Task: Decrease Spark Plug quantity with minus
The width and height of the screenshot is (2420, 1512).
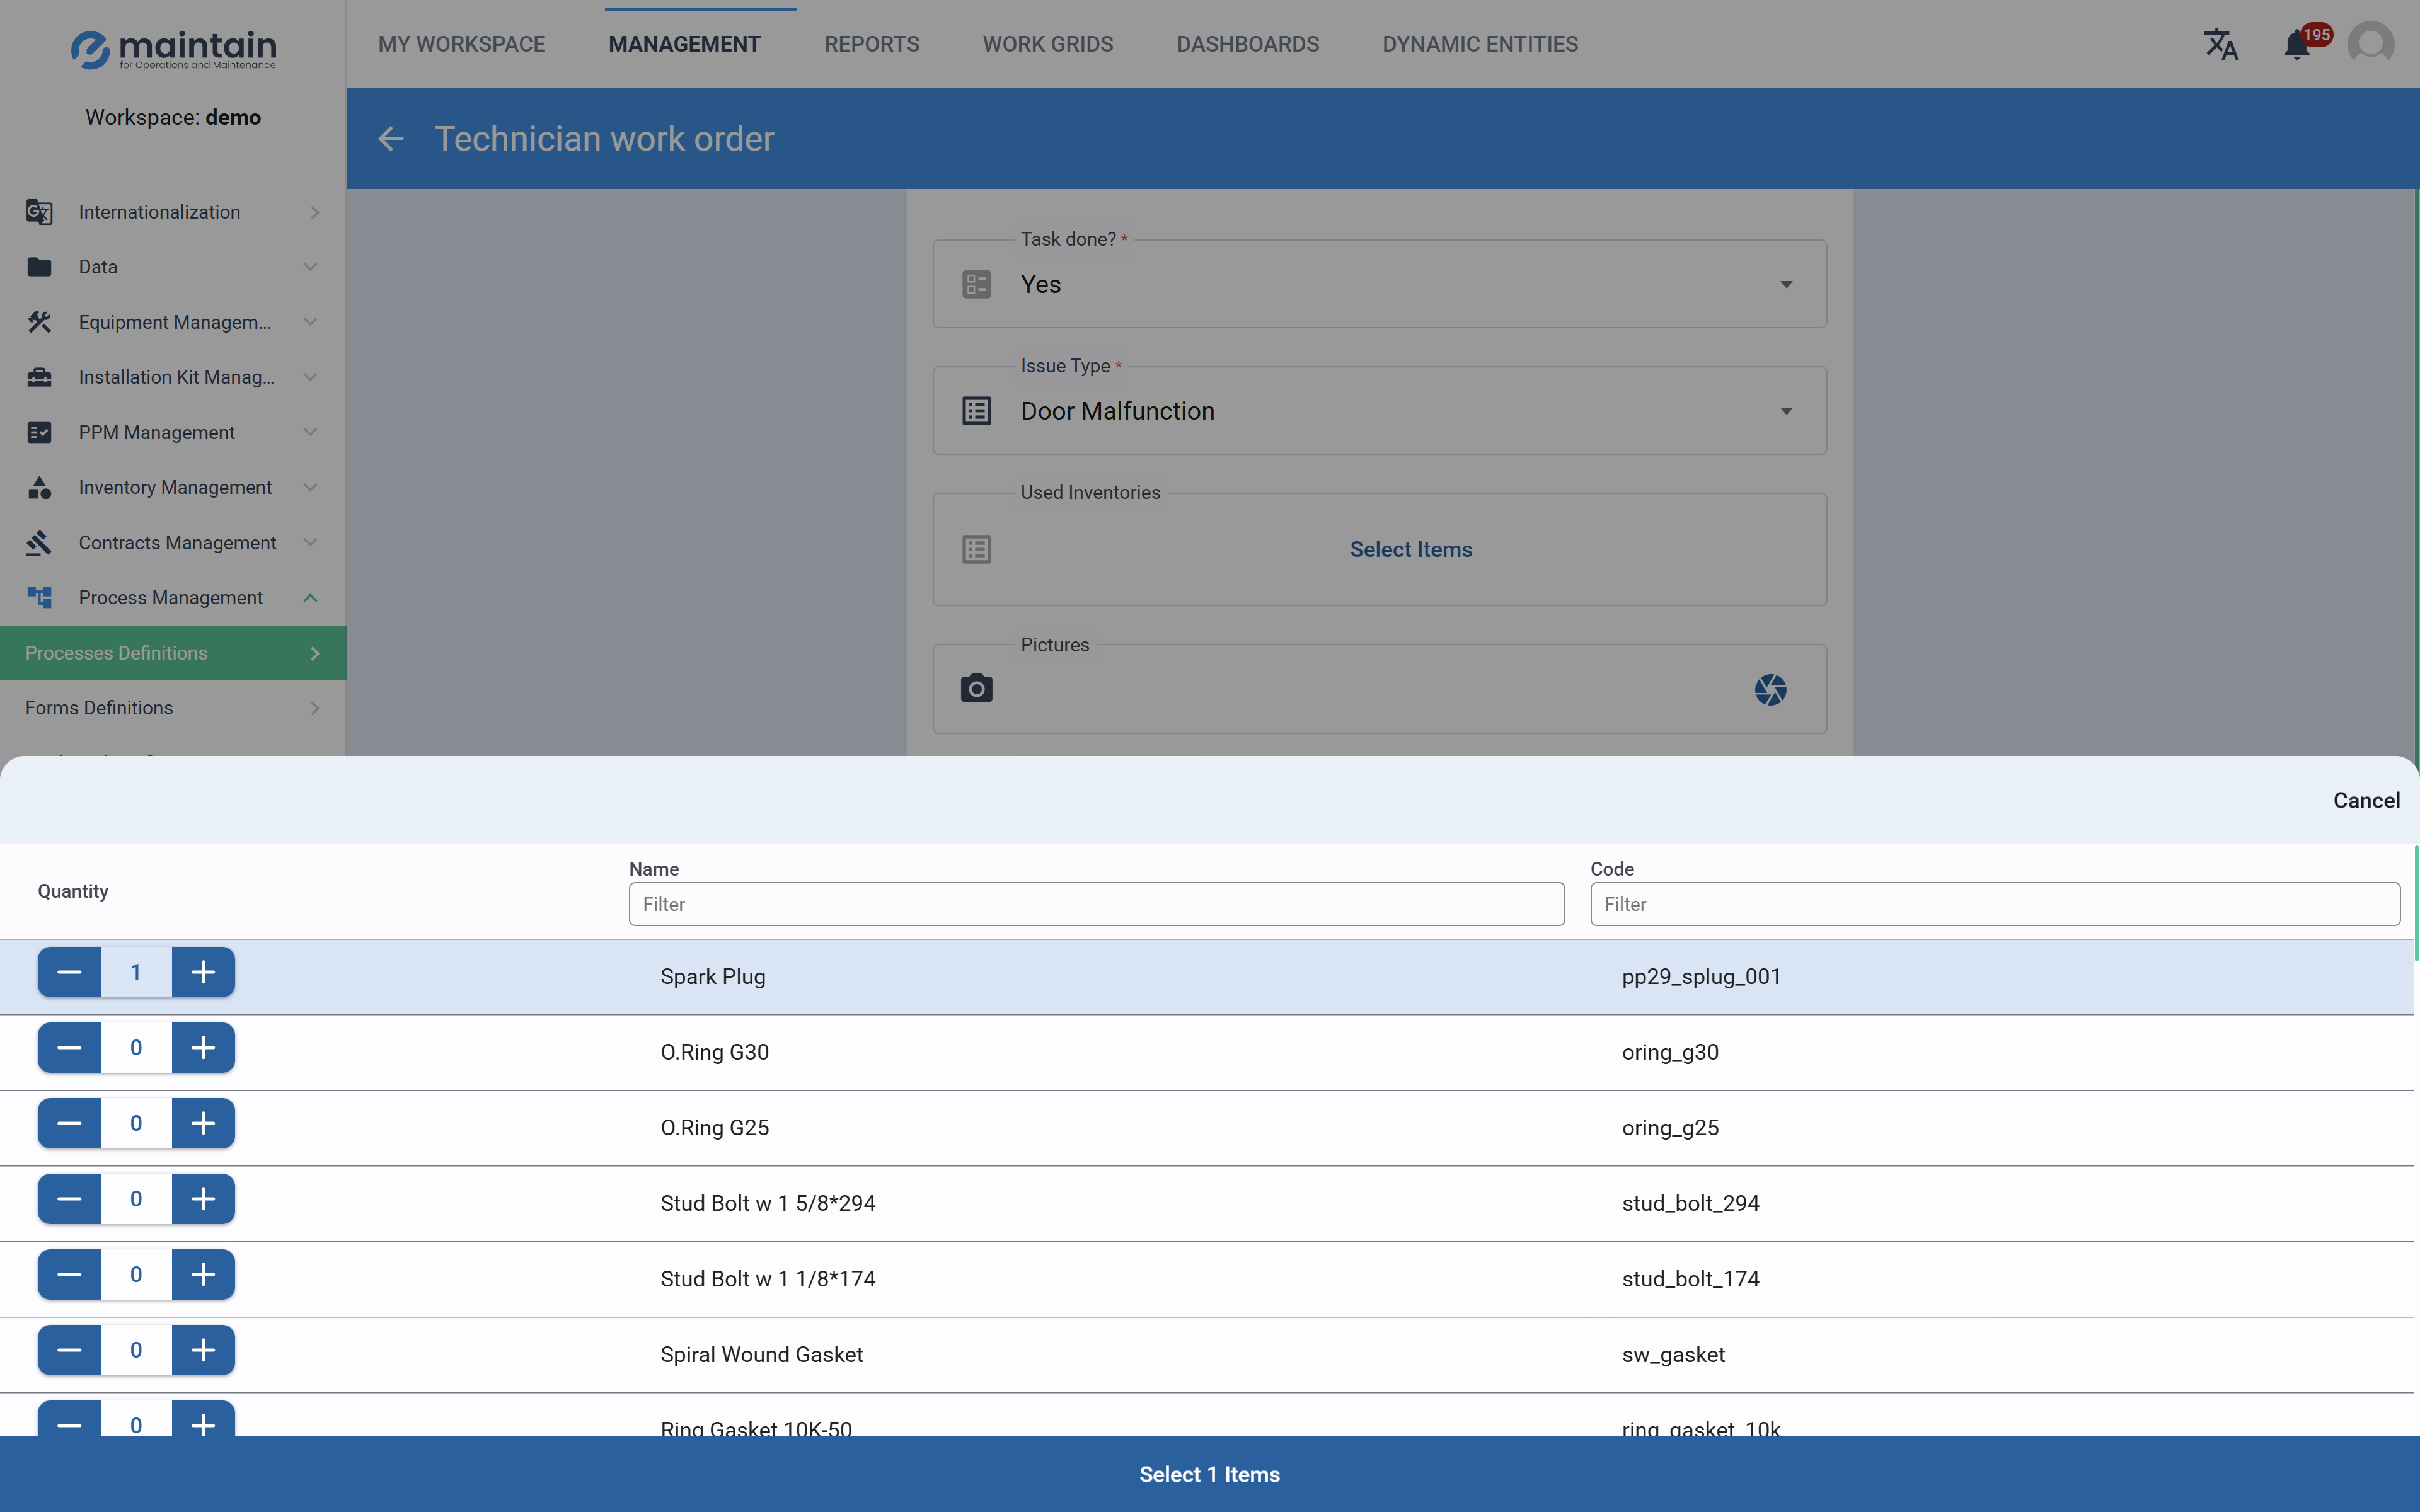Action: [69, 972]
